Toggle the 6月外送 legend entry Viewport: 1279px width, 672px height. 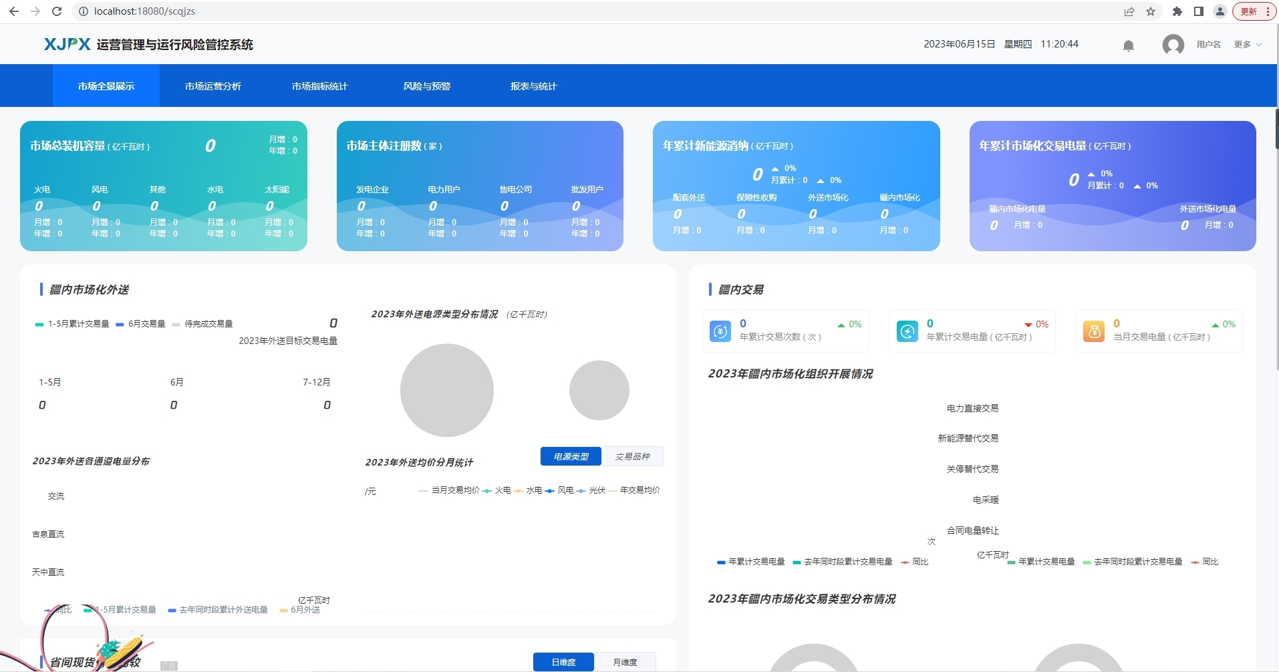tap(300, 610)
